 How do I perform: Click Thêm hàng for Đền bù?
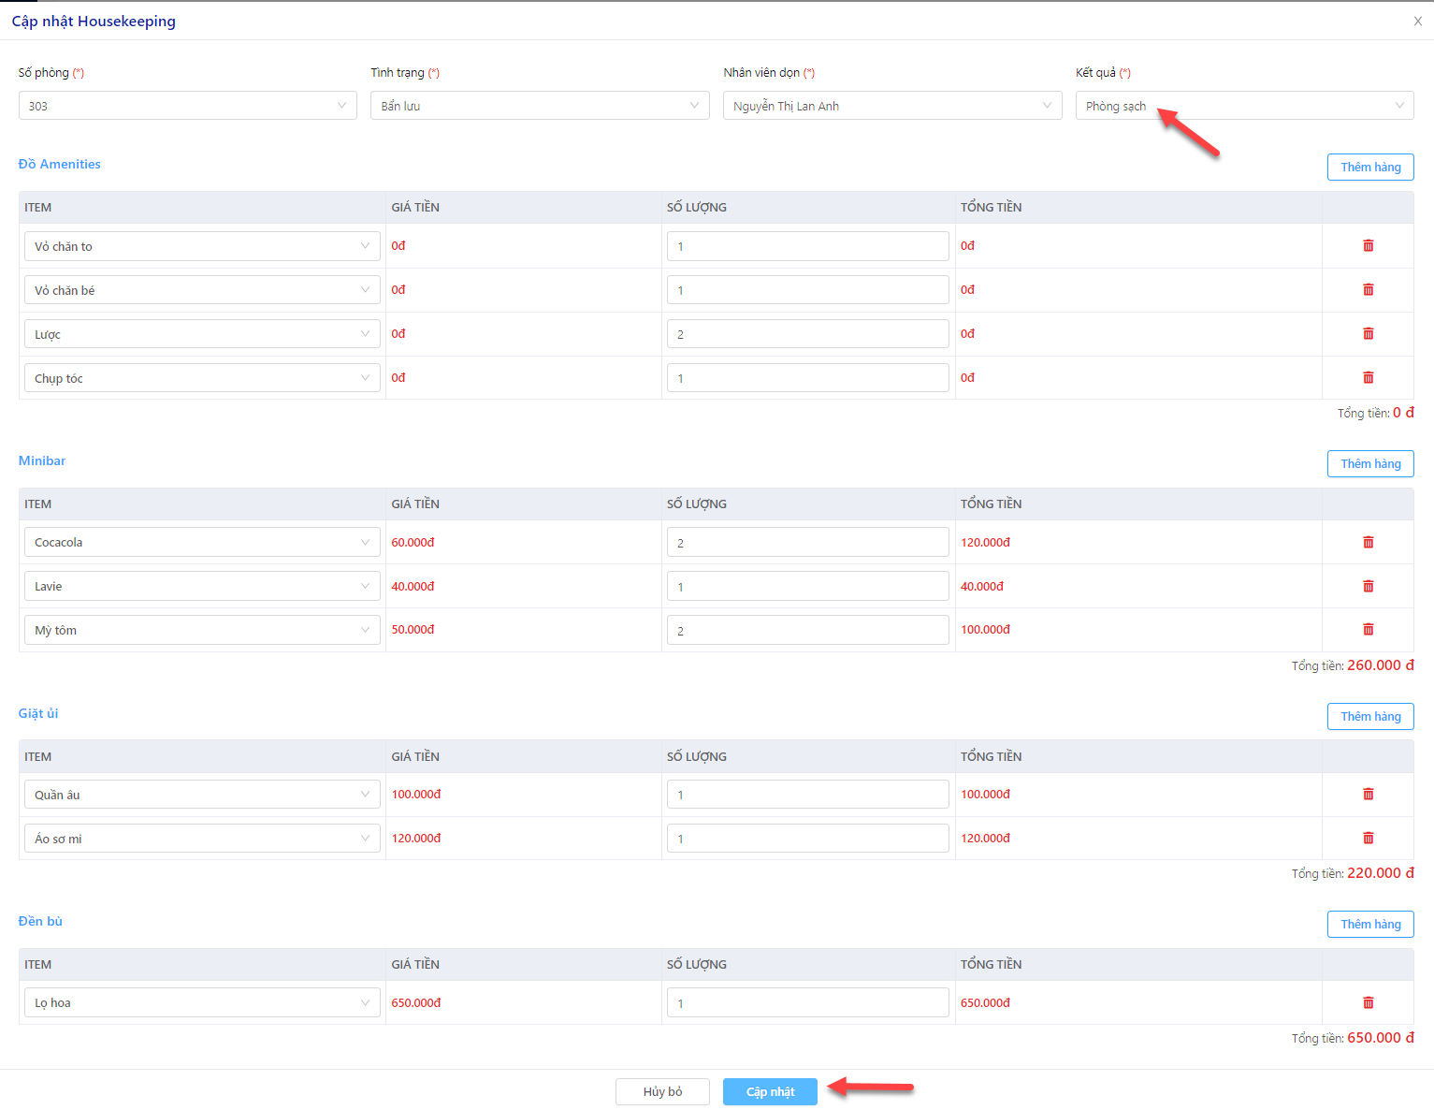click(x=1370, y=924)
